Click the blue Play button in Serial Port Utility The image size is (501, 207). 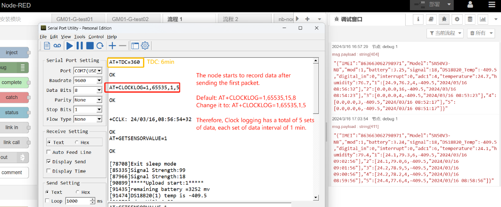[70, 45]
